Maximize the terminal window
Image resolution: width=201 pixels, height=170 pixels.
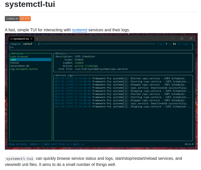click(182, 38)
